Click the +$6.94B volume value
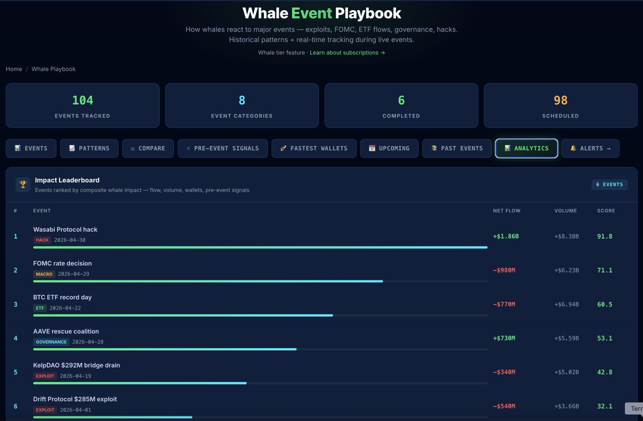 pos(566,304)
